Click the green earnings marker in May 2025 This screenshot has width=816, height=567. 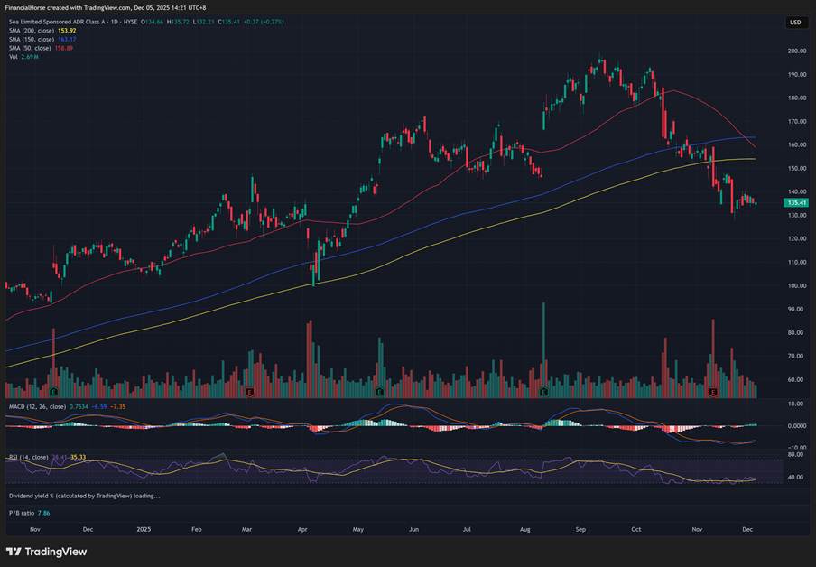[379, 393]
